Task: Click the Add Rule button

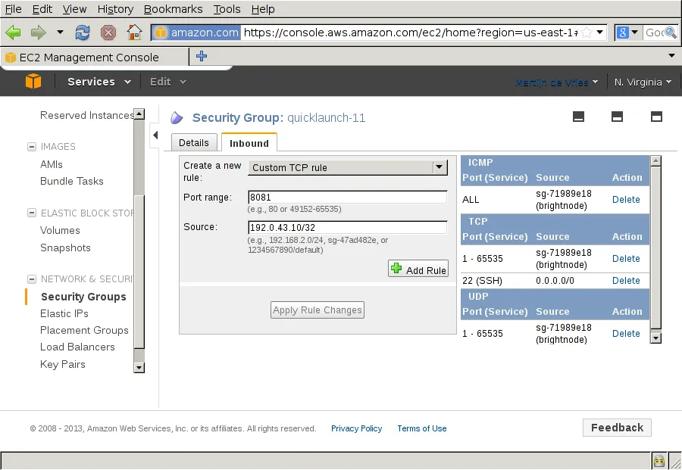Action: (x=418, y=269)
